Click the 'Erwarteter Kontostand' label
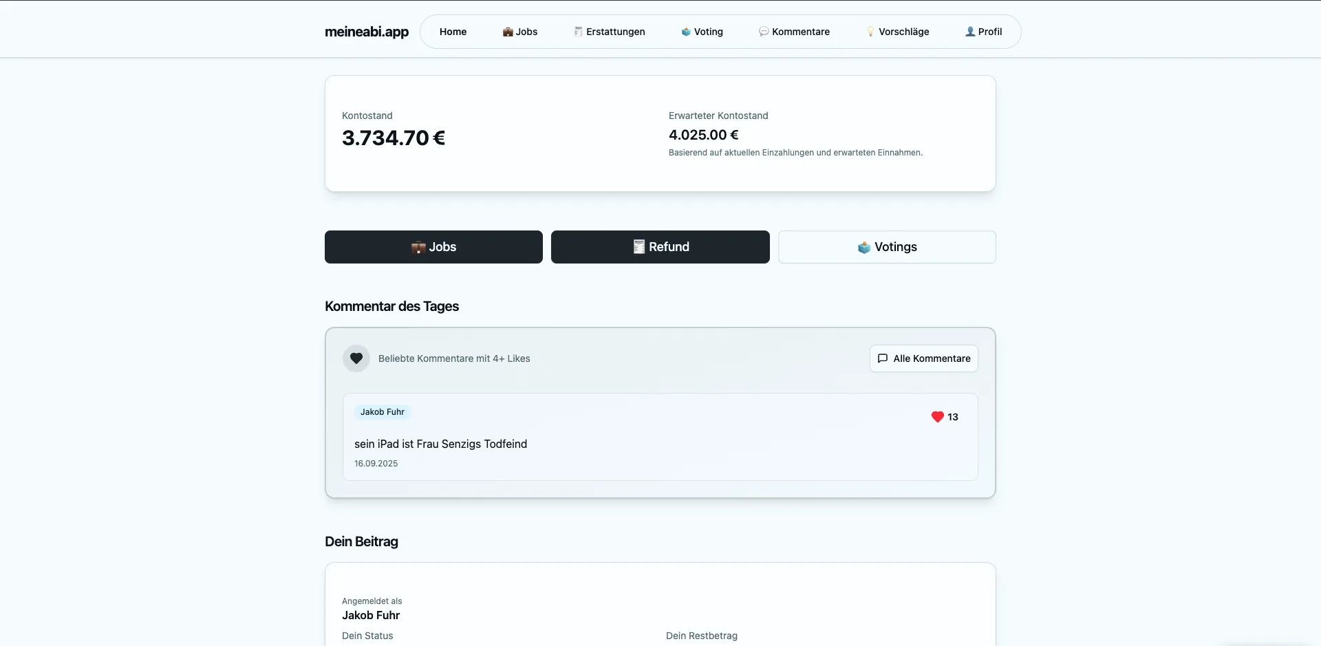Viewport: 1321px width, 646px height. pos(718,116)
